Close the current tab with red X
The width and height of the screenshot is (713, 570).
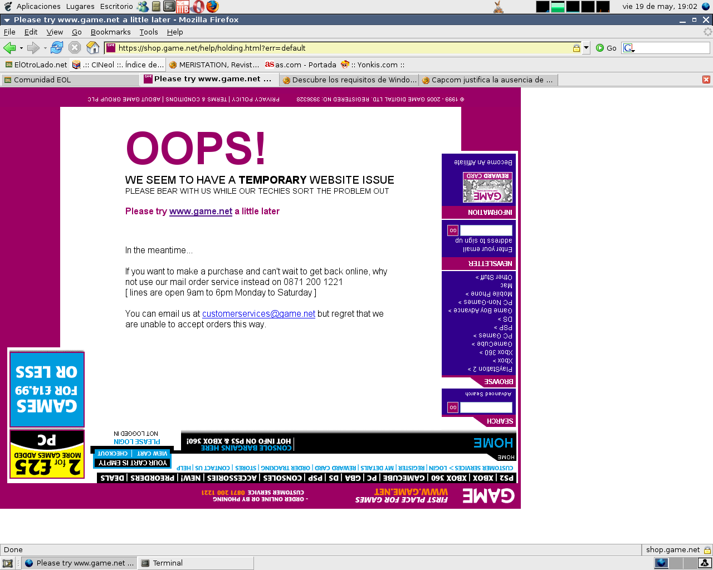706,80
